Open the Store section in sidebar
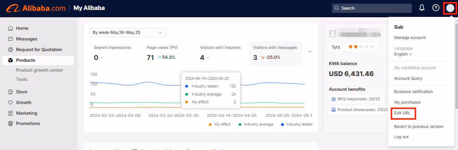The image size is (458, 150). pos(21,92)
